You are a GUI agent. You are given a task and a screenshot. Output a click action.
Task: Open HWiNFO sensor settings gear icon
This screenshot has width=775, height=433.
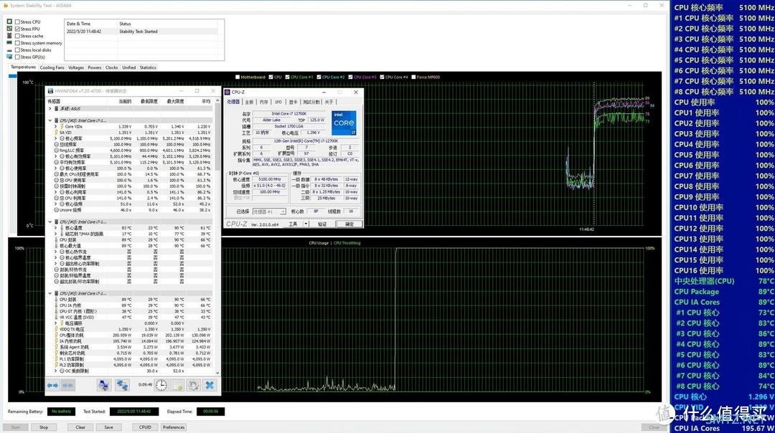point(194,385)
